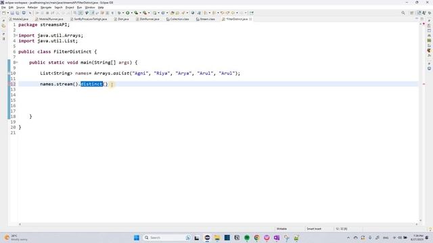
Task: Close the FilterDistinct.java editor tab
Action: click(250, 19)
